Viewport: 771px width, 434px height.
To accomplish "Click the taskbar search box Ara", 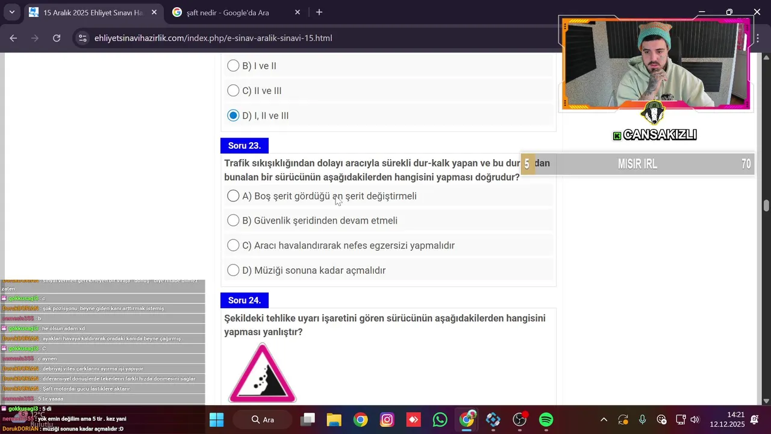I will click(263, 420).
